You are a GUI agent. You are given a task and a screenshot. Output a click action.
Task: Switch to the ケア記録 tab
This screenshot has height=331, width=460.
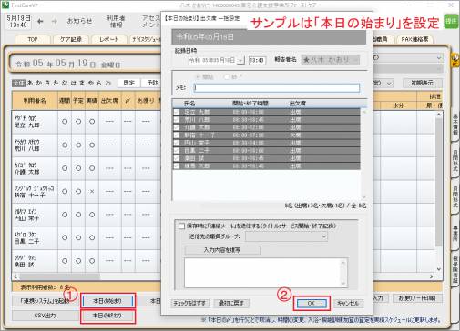[x=71, y=39]
